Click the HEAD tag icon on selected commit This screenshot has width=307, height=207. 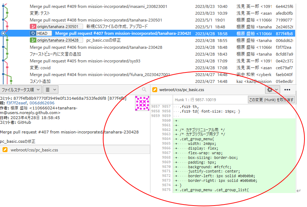click(x=33, y=33)
